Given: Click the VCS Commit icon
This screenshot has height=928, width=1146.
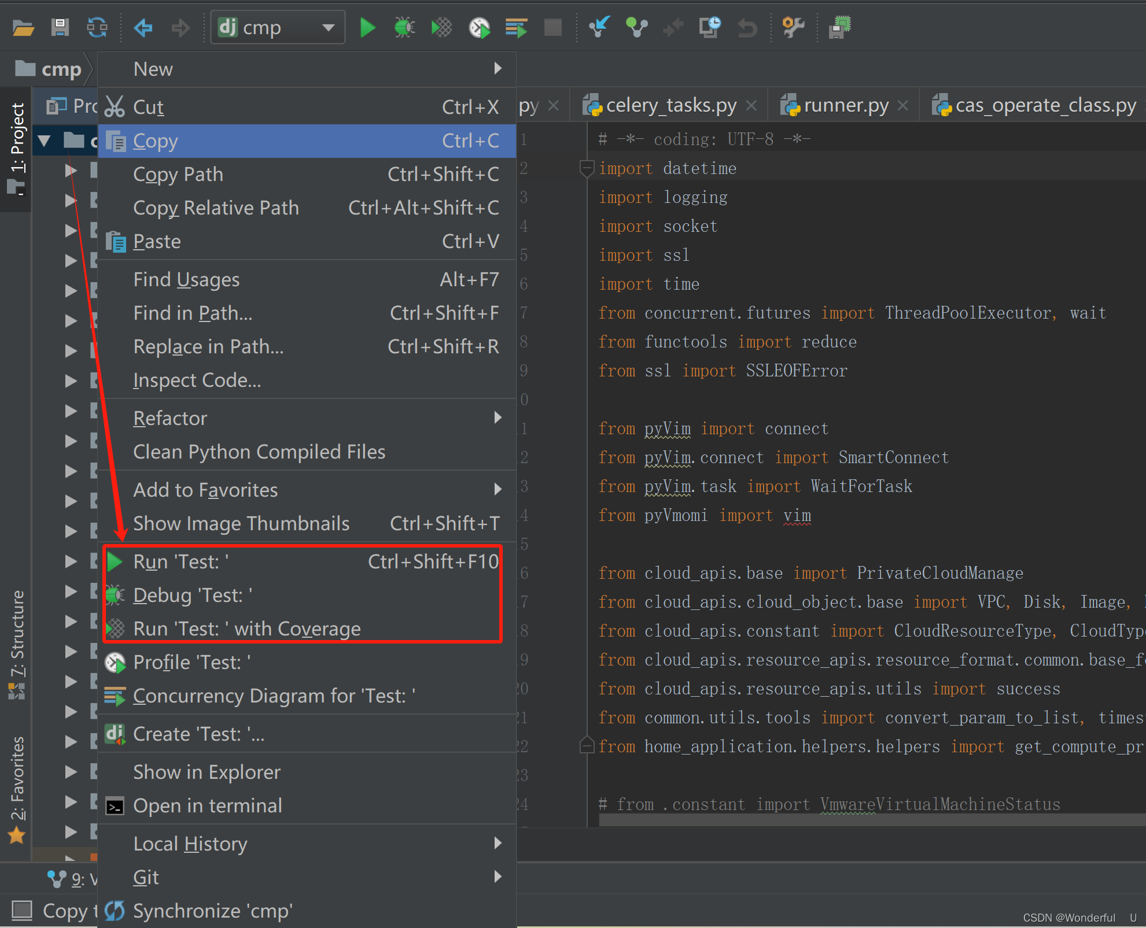Looking at the screenshot, I should [636, 27].
